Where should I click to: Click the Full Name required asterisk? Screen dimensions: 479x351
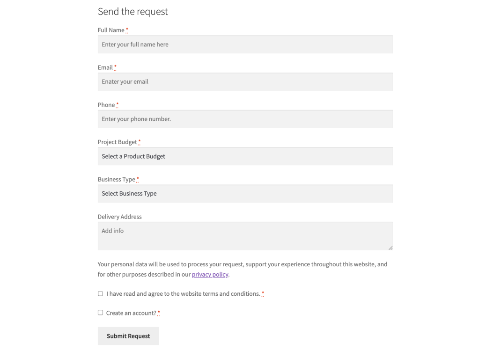(127, 29)
